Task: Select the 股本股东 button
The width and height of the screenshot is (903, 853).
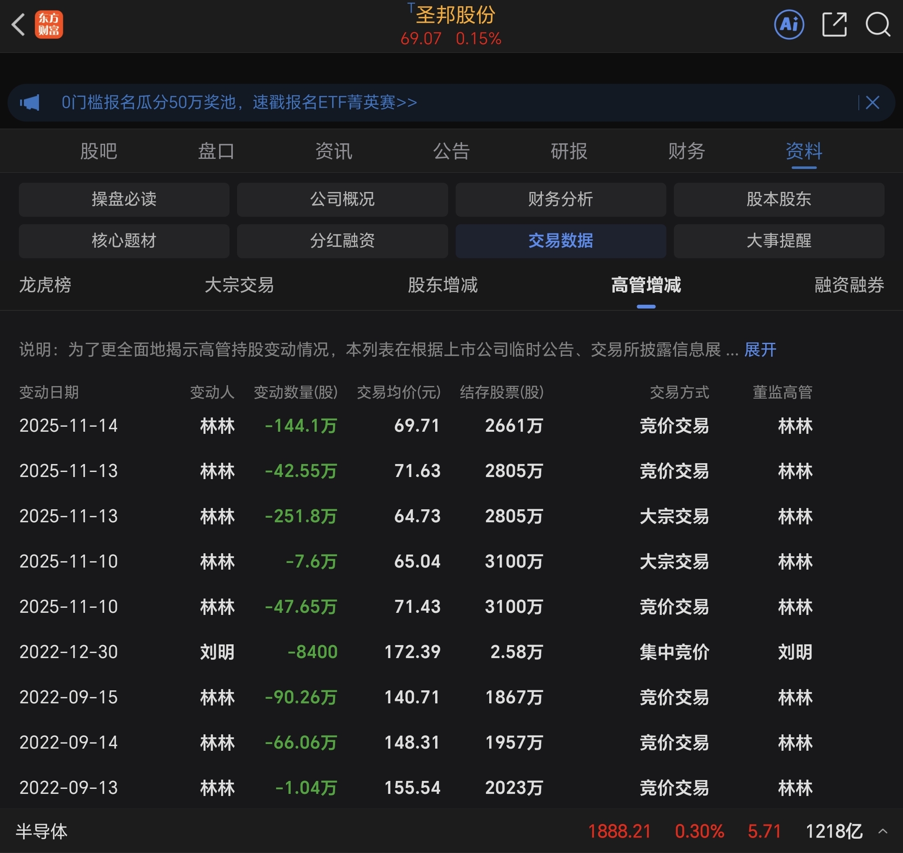Action: coord(779,199)
